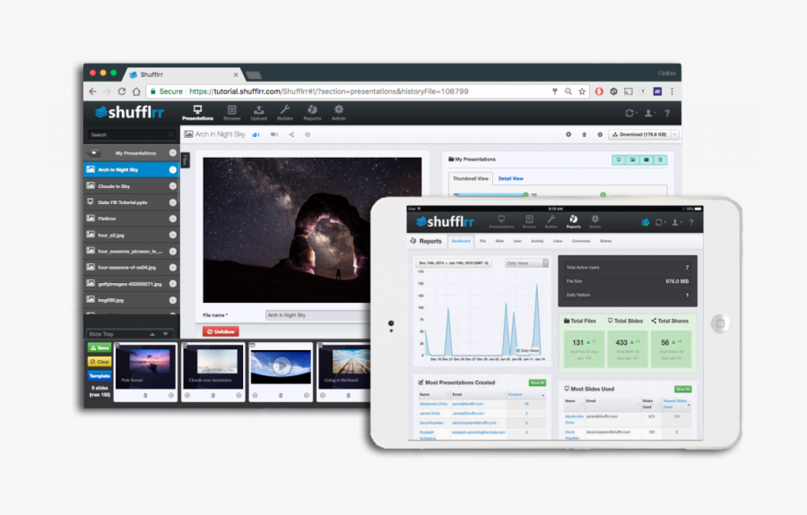Click the Upload icon in the top navigation
This screenshot has height=515, width=807.
coord(258,112)
